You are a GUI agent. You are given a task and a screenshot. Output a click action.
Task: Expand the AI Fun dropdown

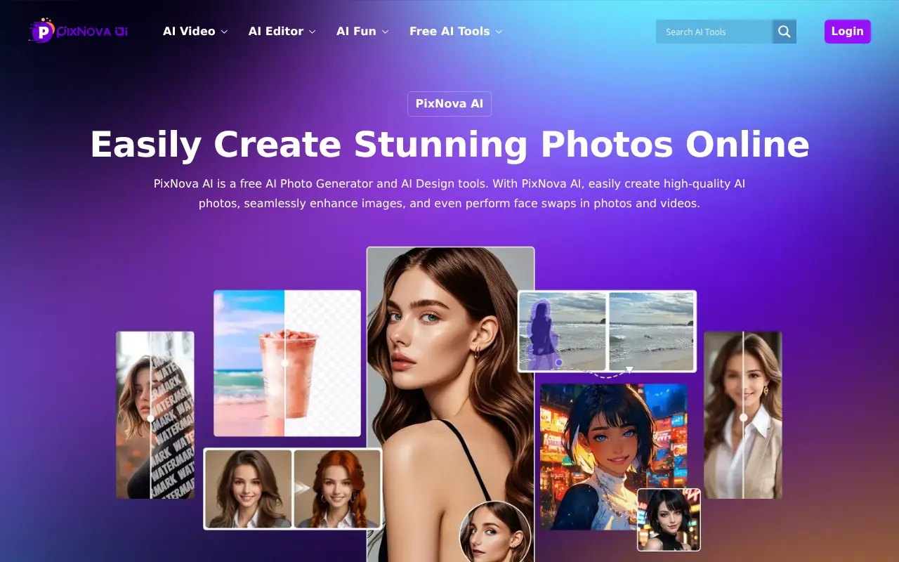pyautogui.click(x=362, y=32)
